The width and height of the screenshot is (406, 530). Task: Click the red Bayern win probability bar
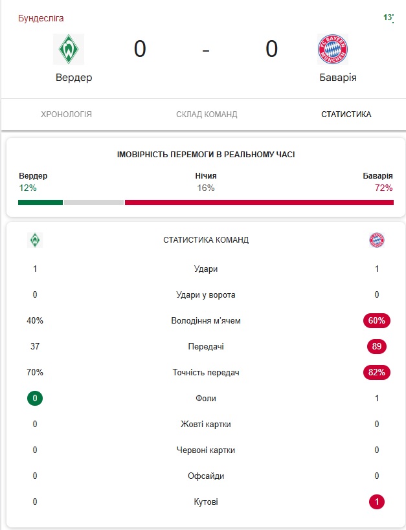[x=259, y=203]
